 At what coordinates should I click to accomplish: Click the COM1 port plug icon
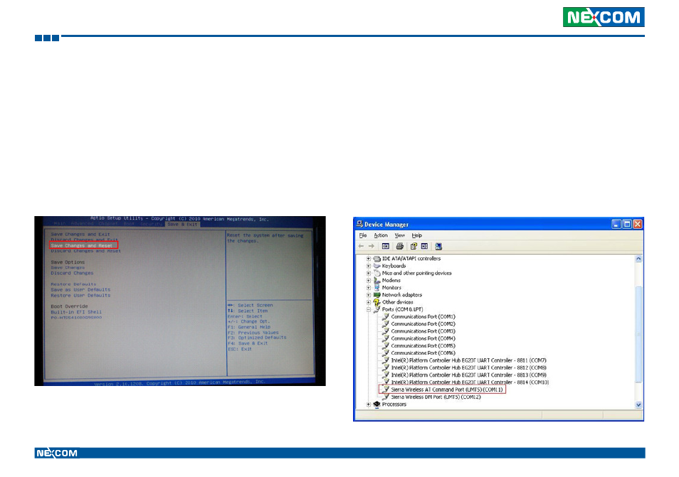pyautogui.click(x=386, y=316)
